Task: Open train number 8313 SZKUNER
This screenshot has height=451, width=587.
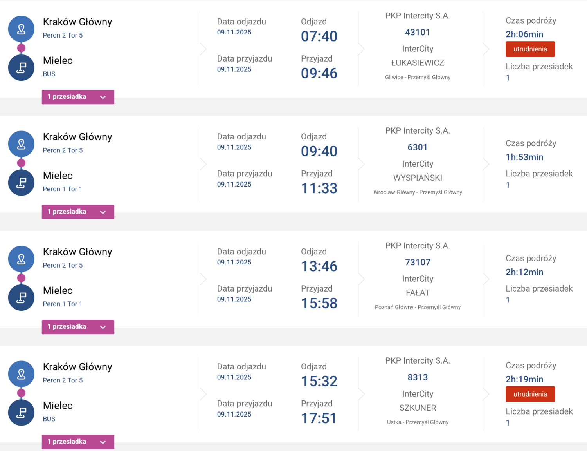Action: pos(418,377)
